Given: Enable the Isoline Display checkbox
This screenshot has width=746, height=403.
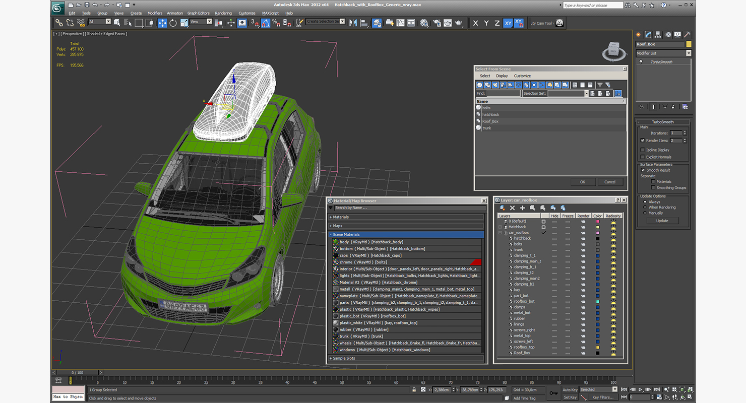Looking at the screenshot, I should tap(643, 150).
